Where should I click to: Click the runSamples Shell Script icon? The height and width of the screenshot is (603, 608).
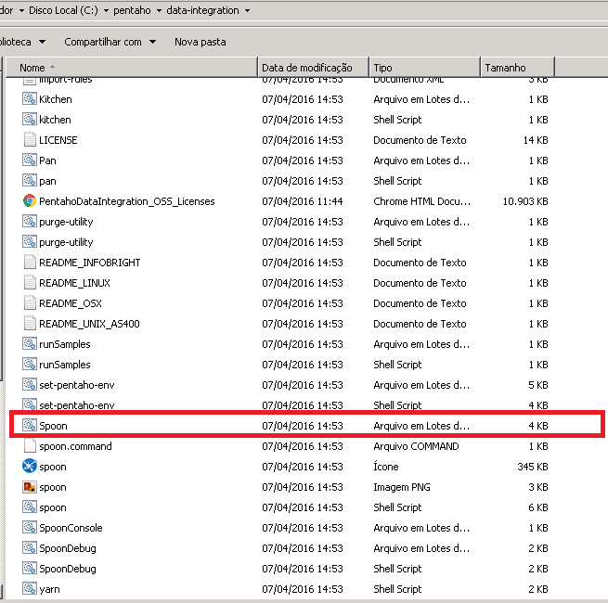(30, 365)
